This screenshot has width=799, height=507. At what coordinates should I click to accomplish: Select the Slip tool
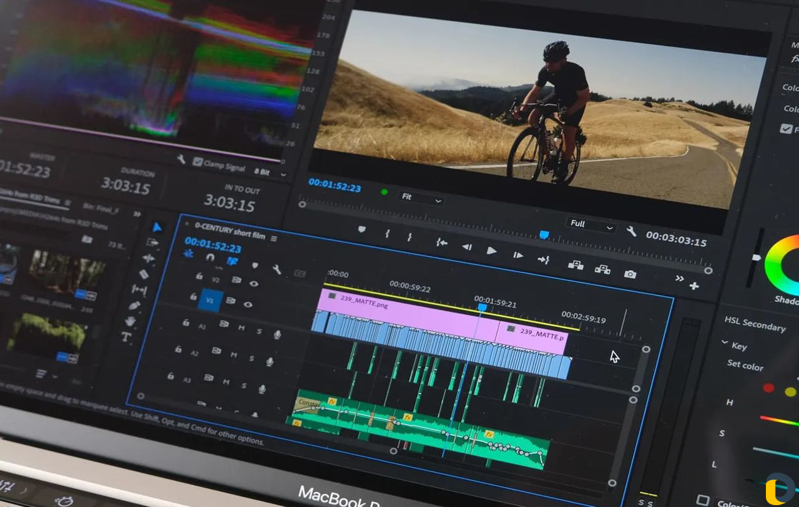tap(139, 289)
